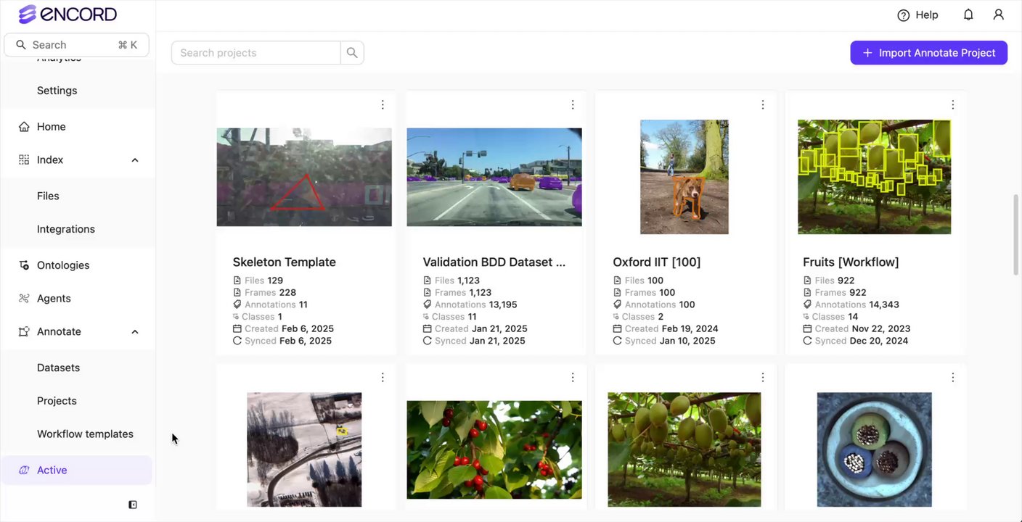Open Integrations under Index
1022x522 pixels.
pos(66,229)
